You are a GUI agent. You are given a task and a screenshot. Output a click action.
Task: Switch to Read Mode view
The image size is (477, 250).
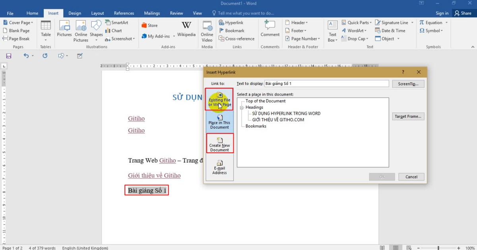pos(382,247)
